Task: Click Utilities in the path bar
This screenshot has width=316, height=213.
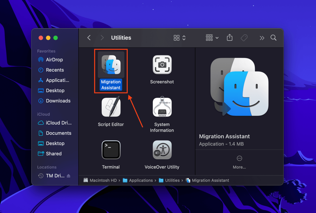Action: tap(169, 180)
